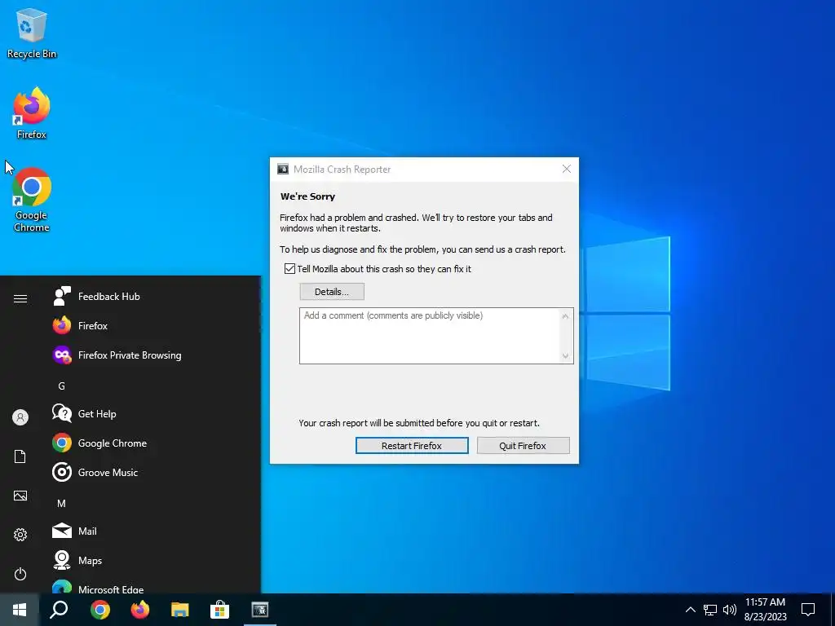Click Windows Start button on taskbar
Viewport: 835px width, 626px height.
pos(20,610)
